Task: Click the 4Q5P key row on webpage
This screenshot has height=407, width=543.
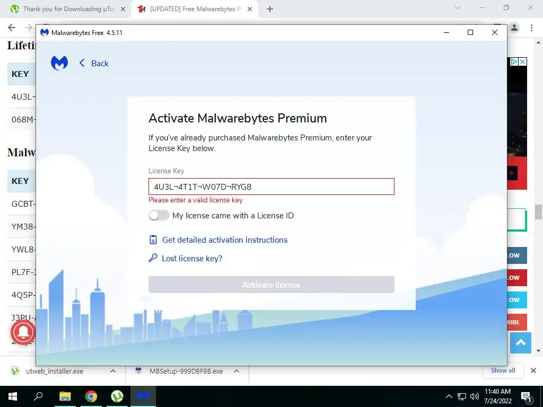Action: (x=21, y=295)
